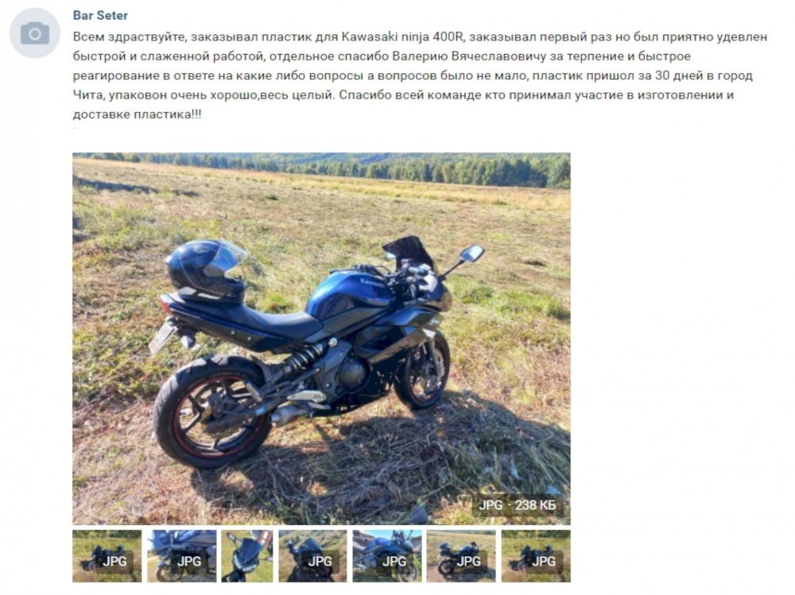Open the first JPG thumbnail in the row

pos(107,556)
